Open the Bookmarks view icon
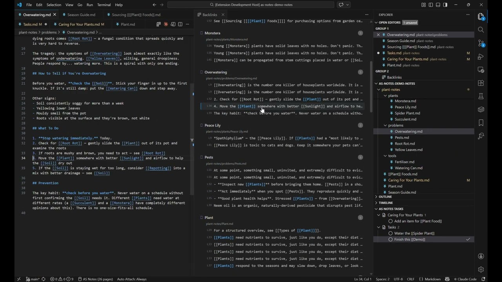Screen dimensions: 502x282 point(481,123)
